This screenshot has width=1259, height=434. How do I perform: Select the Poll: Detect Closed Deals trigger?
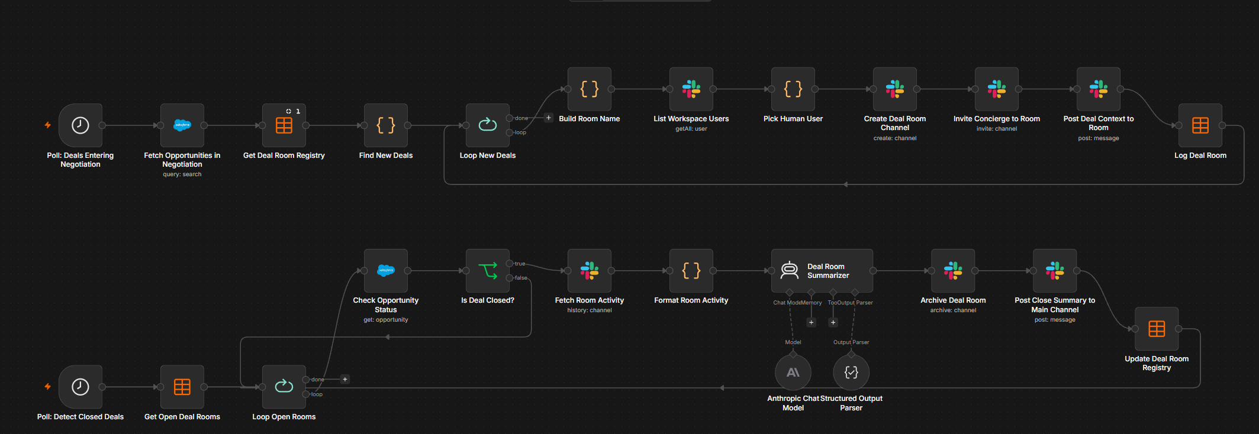tap(81, 387)
